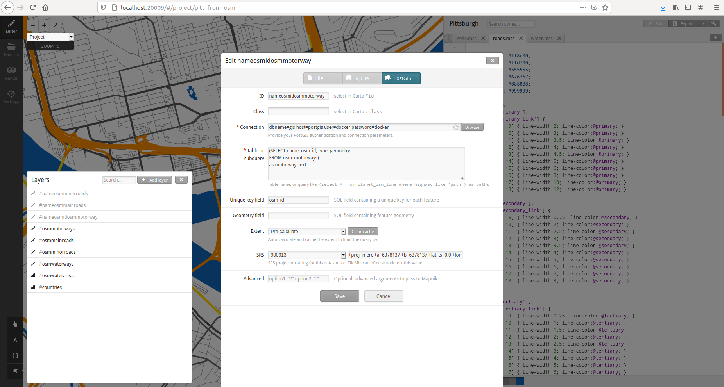Close the water.mss tab
Screen dimensions: 724x387
pyautogui.click(x=559, y=38)
